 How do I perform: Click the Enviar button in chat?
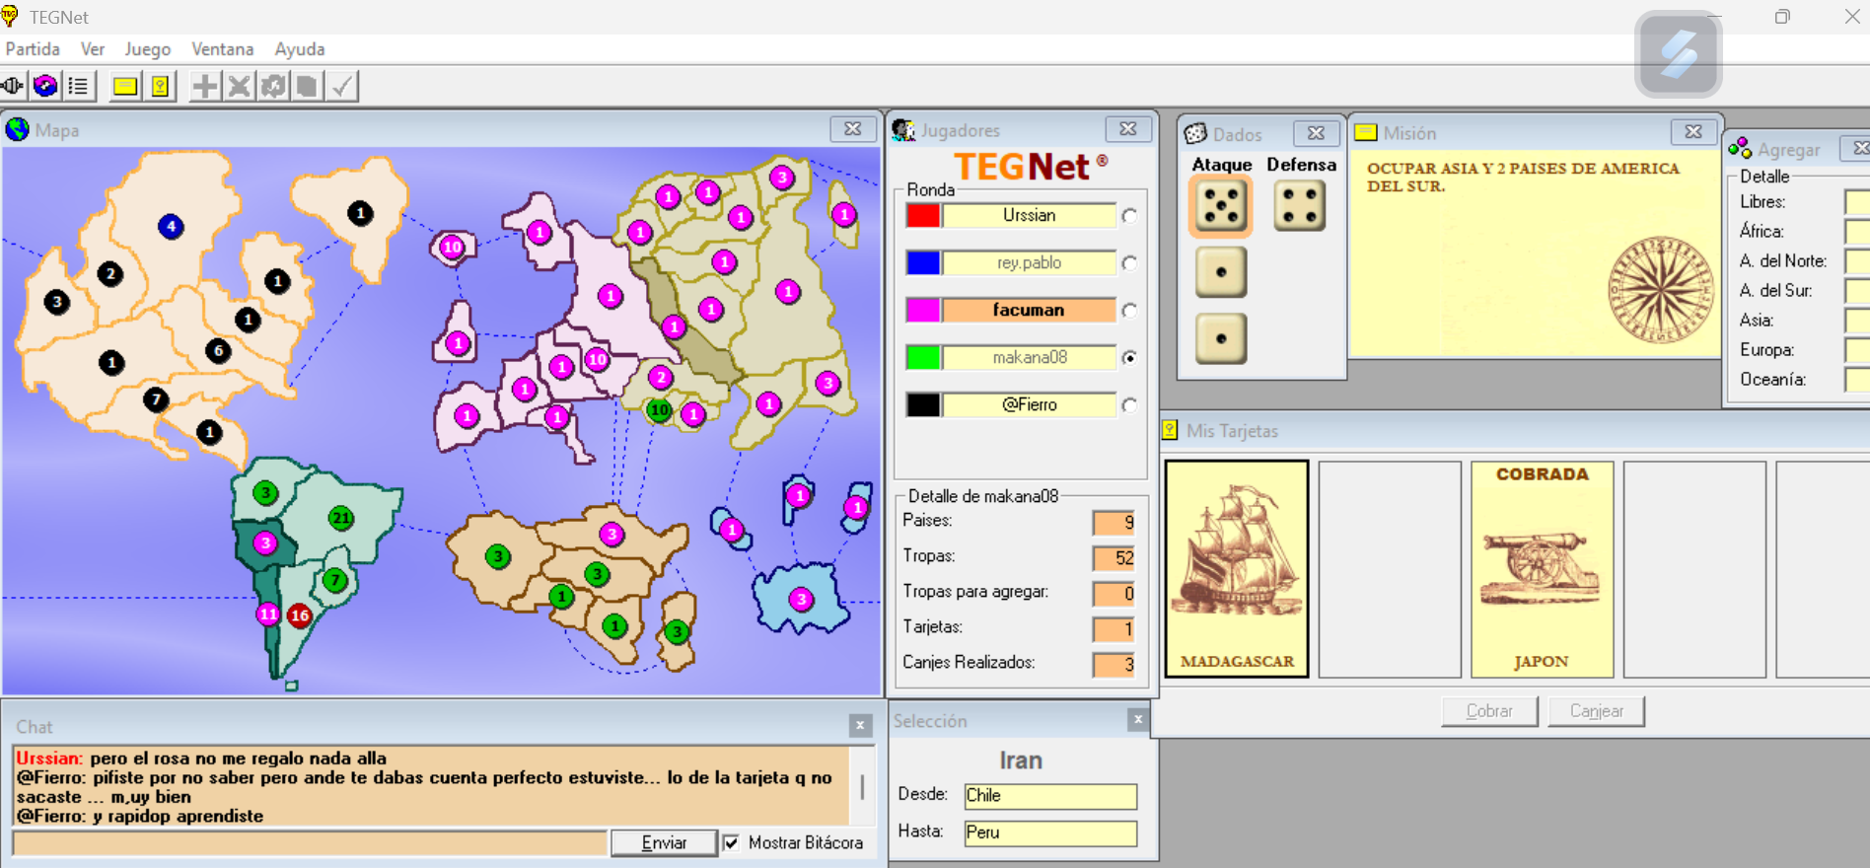pos(664,842)
